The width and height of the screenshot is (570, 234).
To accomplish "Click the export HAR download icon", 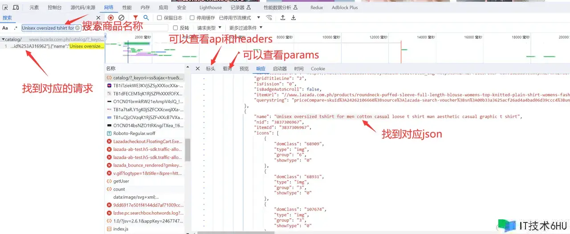I will 293,18.
